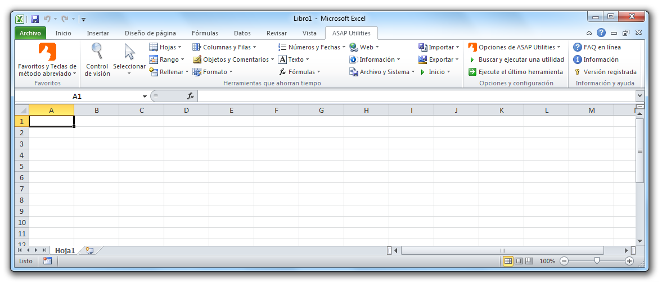This screenshot has height=284, width=662.
Task: Click the macro record icon in status bar
Action: click(47, 261)
